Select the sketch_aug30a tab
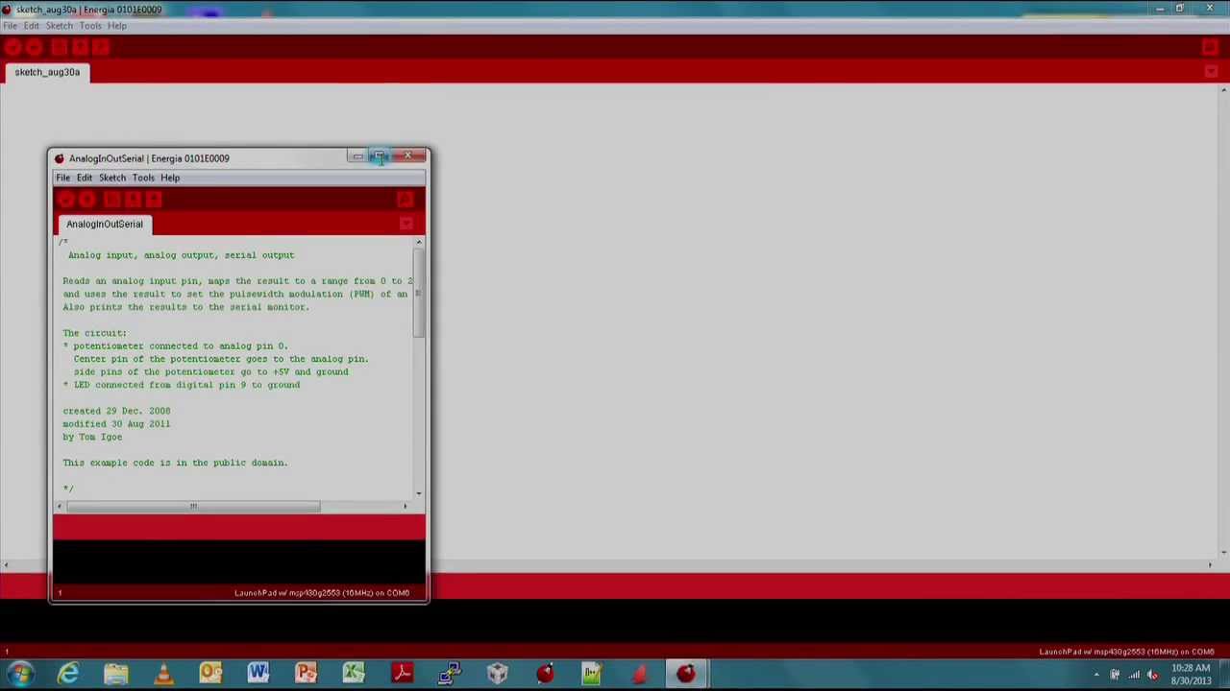This screenshot has width=1230, height=691. pyautogui.click(x=47, y=72)
